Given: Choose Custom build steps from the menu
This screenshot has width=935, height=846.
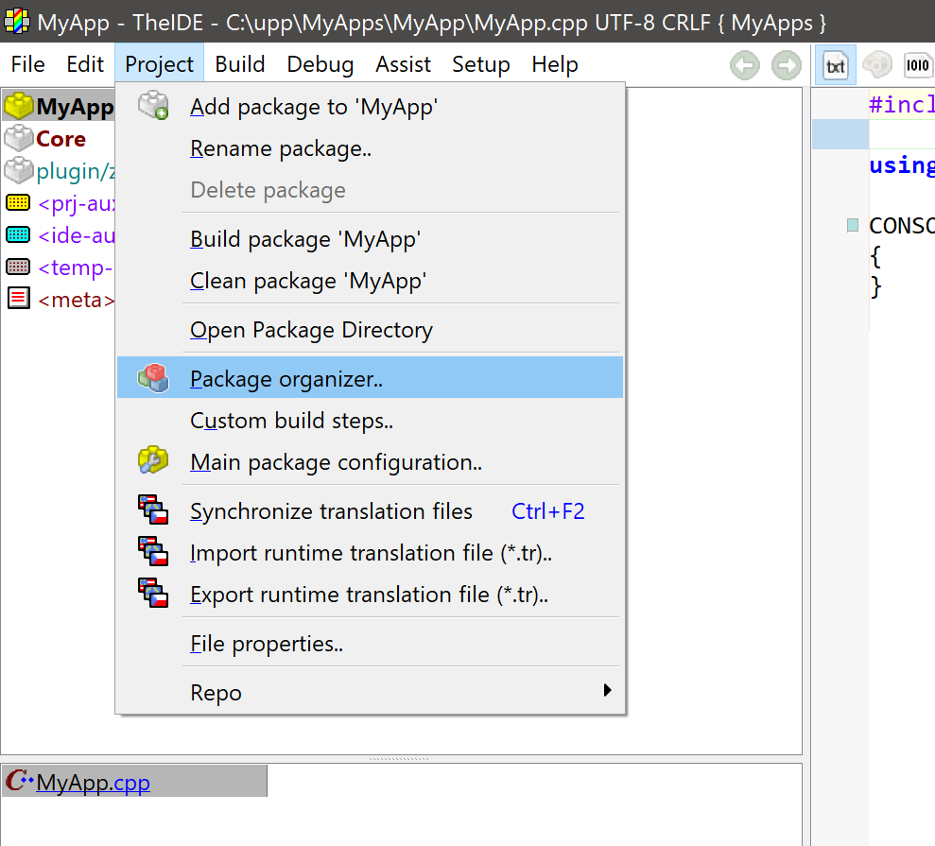Looking at the screenshot, I should 291,421.
